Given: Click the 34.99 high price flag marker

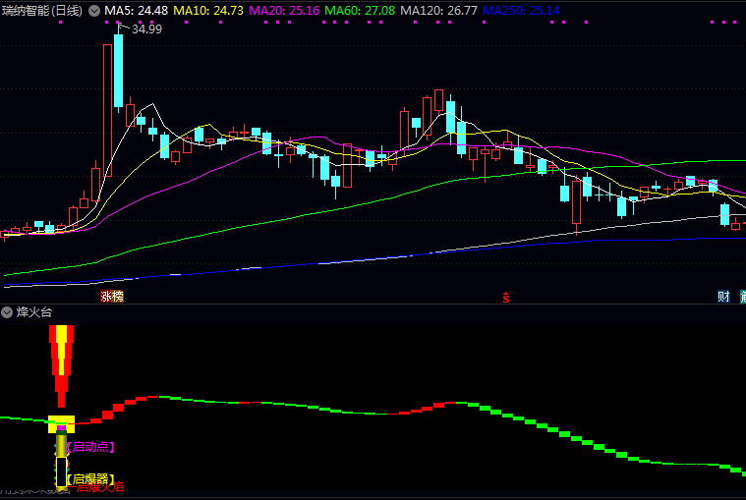Looking at the screenshot, I should [x=145, y=29].
